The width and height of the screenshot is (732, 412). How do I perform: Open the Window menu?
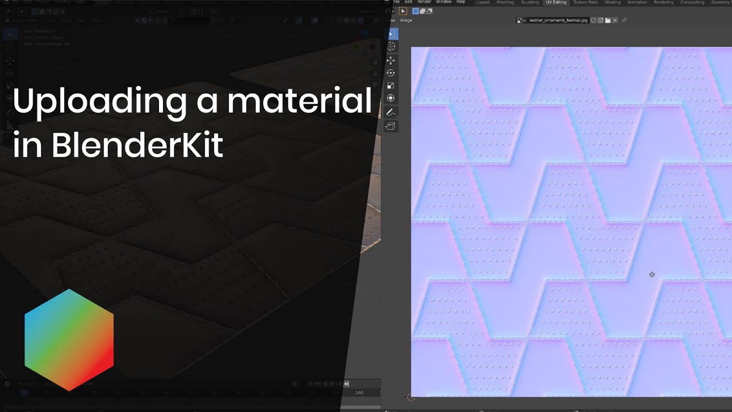[x=444, y=2]
